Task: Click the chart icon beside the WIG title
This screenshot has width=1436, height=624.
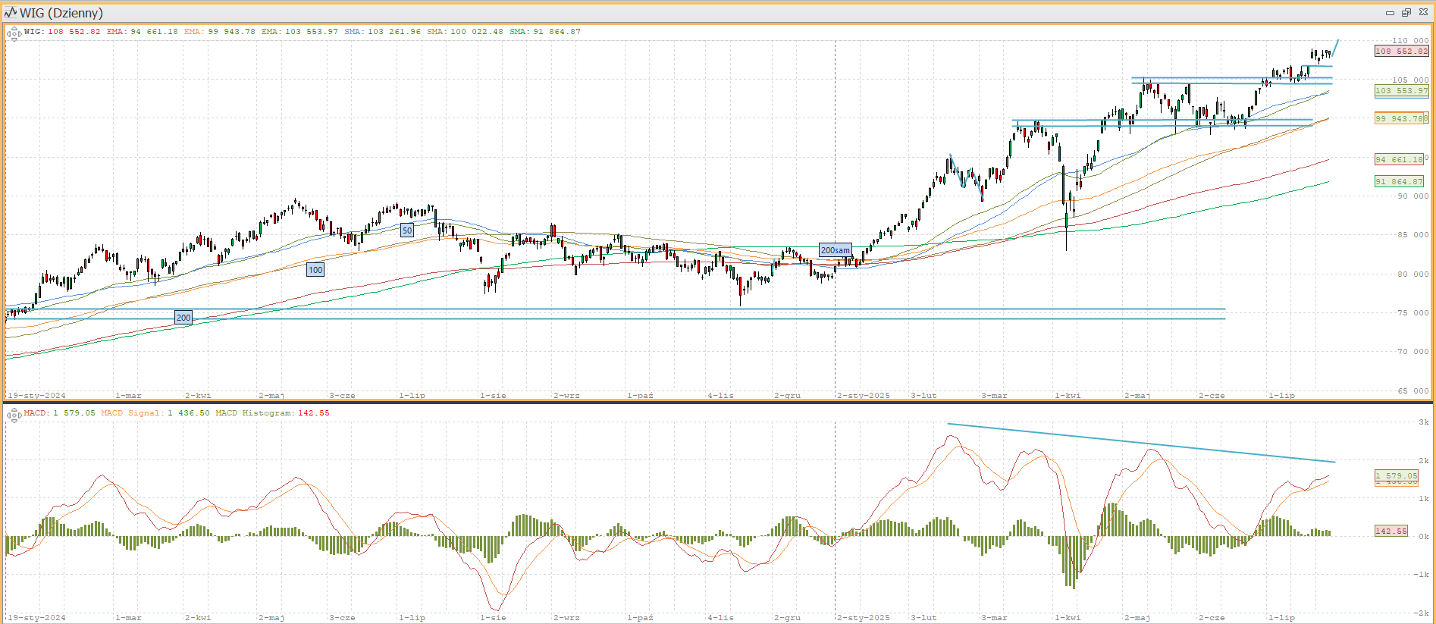Action: click(x=10, y=13)
